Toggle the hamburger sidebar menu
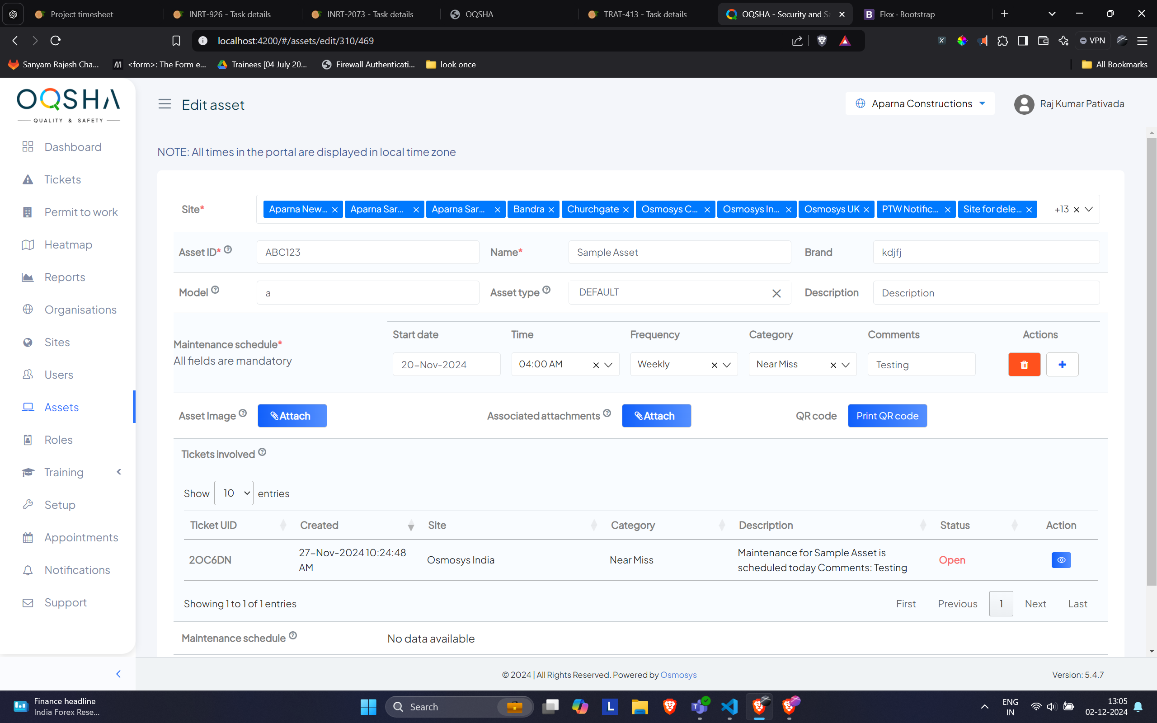Viewport: 1157px width, 723px height. point(165,104)
